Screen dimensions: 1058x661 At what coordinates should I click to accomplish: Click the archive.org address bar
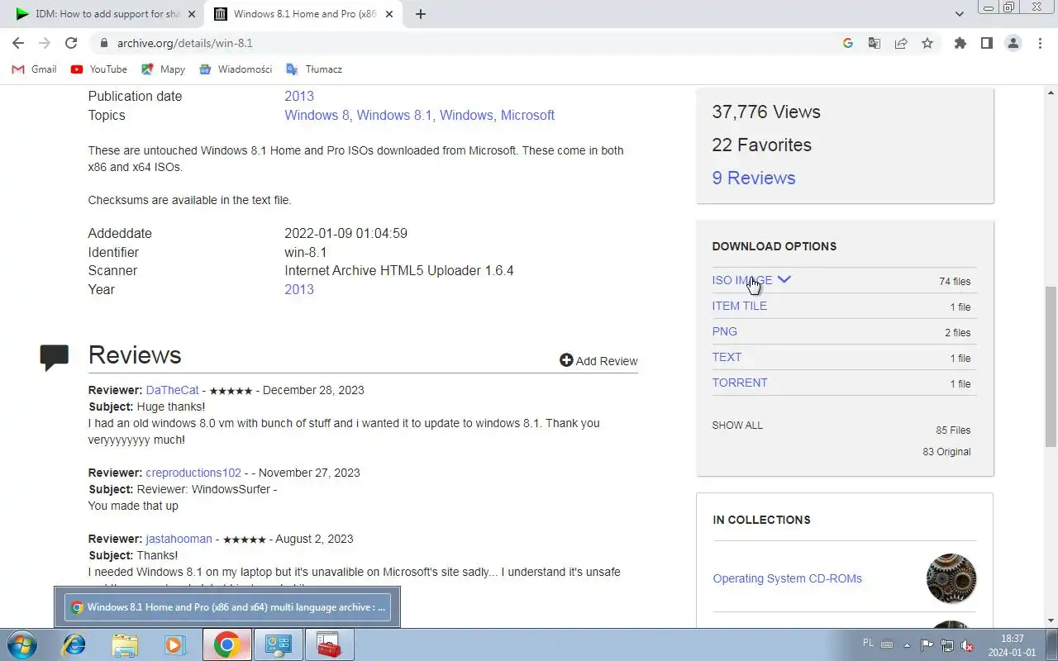point(463,43)
